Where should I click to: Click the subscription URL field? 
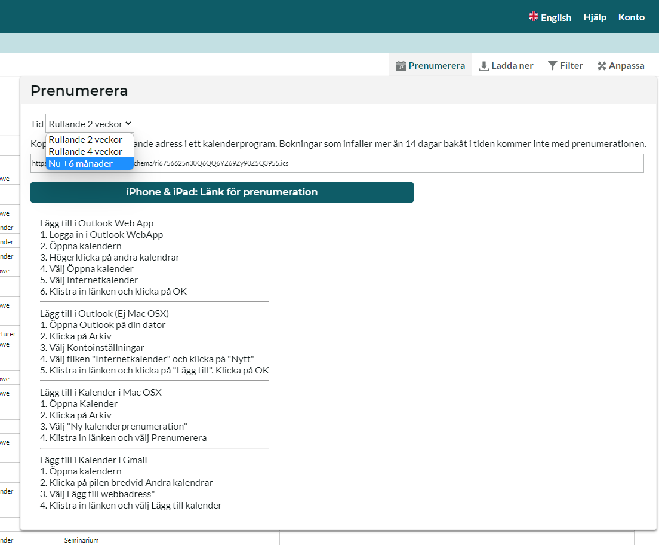(x=337, y=163)
